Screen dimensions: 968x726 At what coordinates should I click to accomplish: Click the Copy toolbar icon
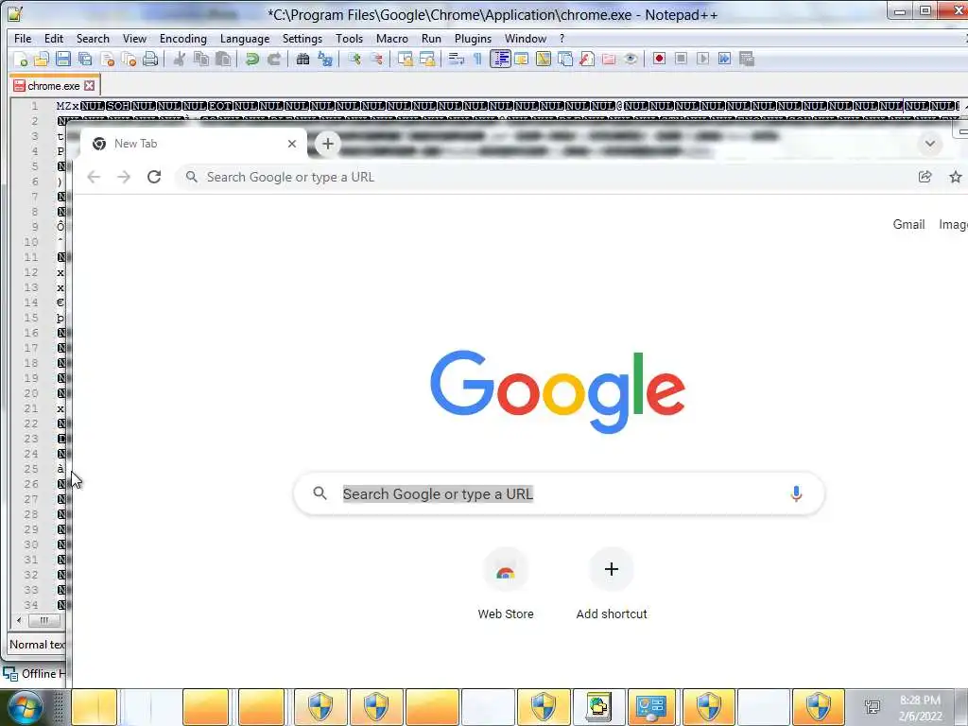201,59
